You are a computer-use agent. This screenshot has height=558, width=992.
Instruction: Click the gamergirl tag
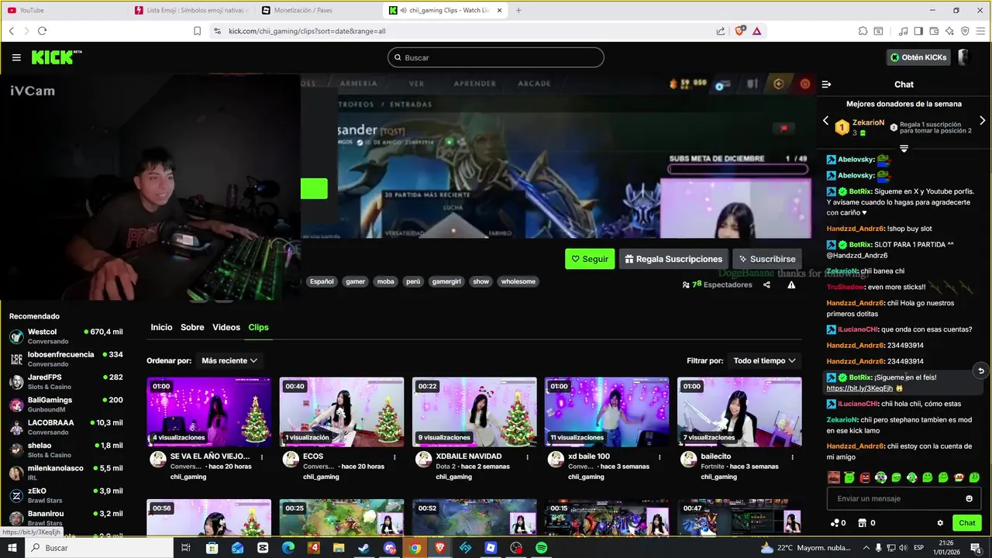point(447,281)
